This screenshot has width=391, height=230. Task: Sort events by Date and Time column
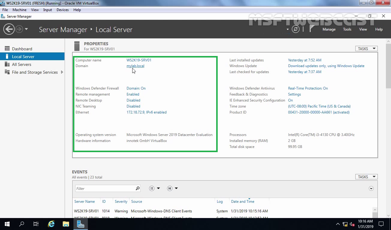click(243, 202)
